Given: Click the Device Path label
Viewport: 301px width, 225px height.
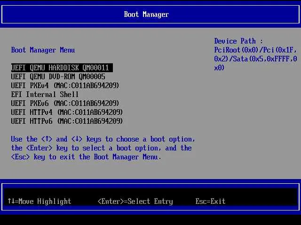Looking at the screenshot, I should tap(238, 41).
